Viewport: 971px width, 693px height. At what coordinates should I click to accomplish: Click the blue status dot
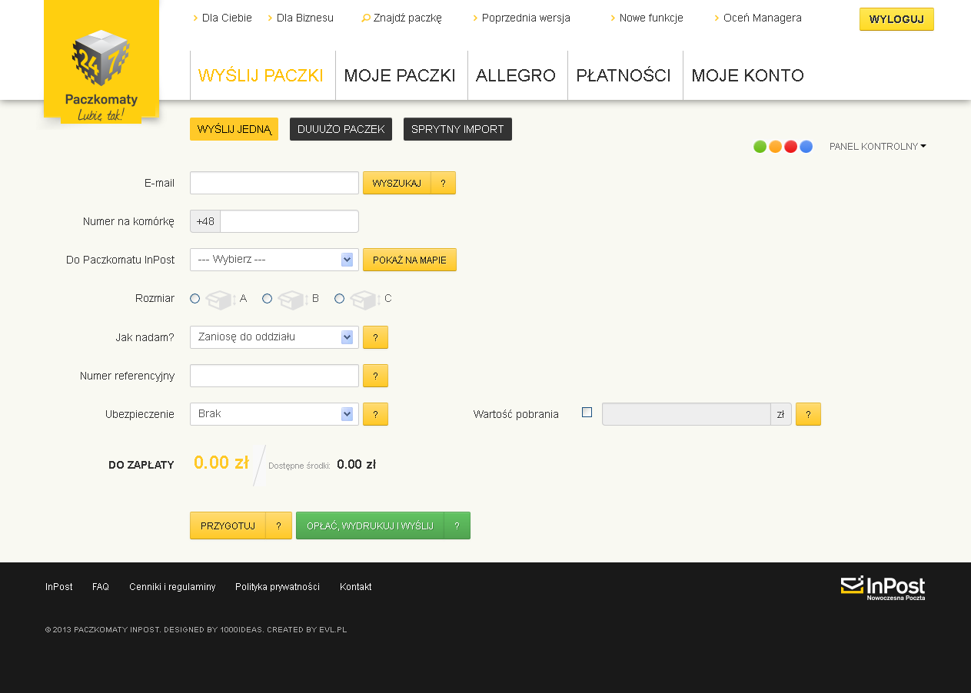coord(806,147)
